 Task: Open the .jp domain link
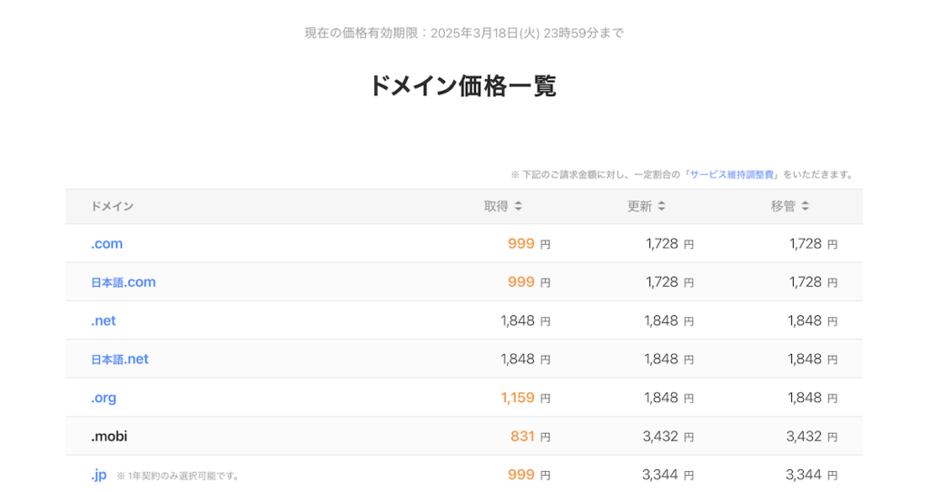[99, 475]
